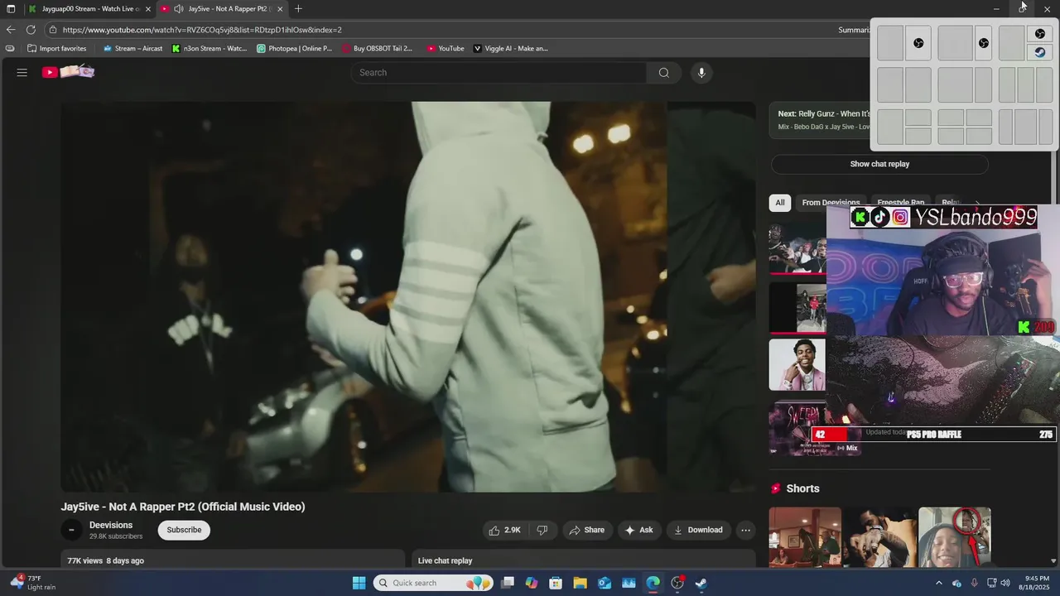Start voice search with the microphone icon

point(701,73)
